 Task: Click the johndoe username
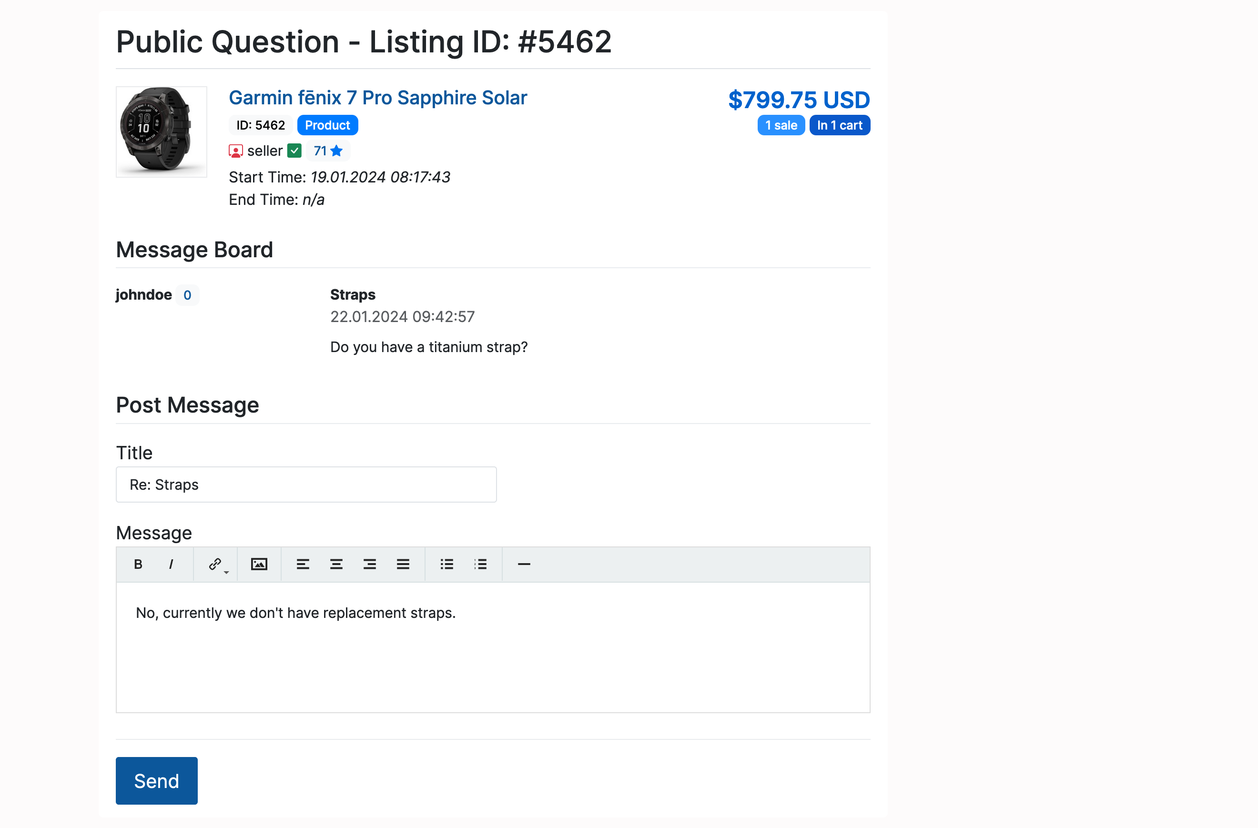click(x=144, y=295)
